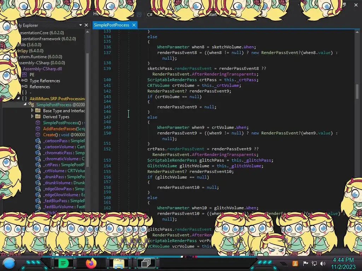Open the Action Center flag tray icon

click(305, 263)
